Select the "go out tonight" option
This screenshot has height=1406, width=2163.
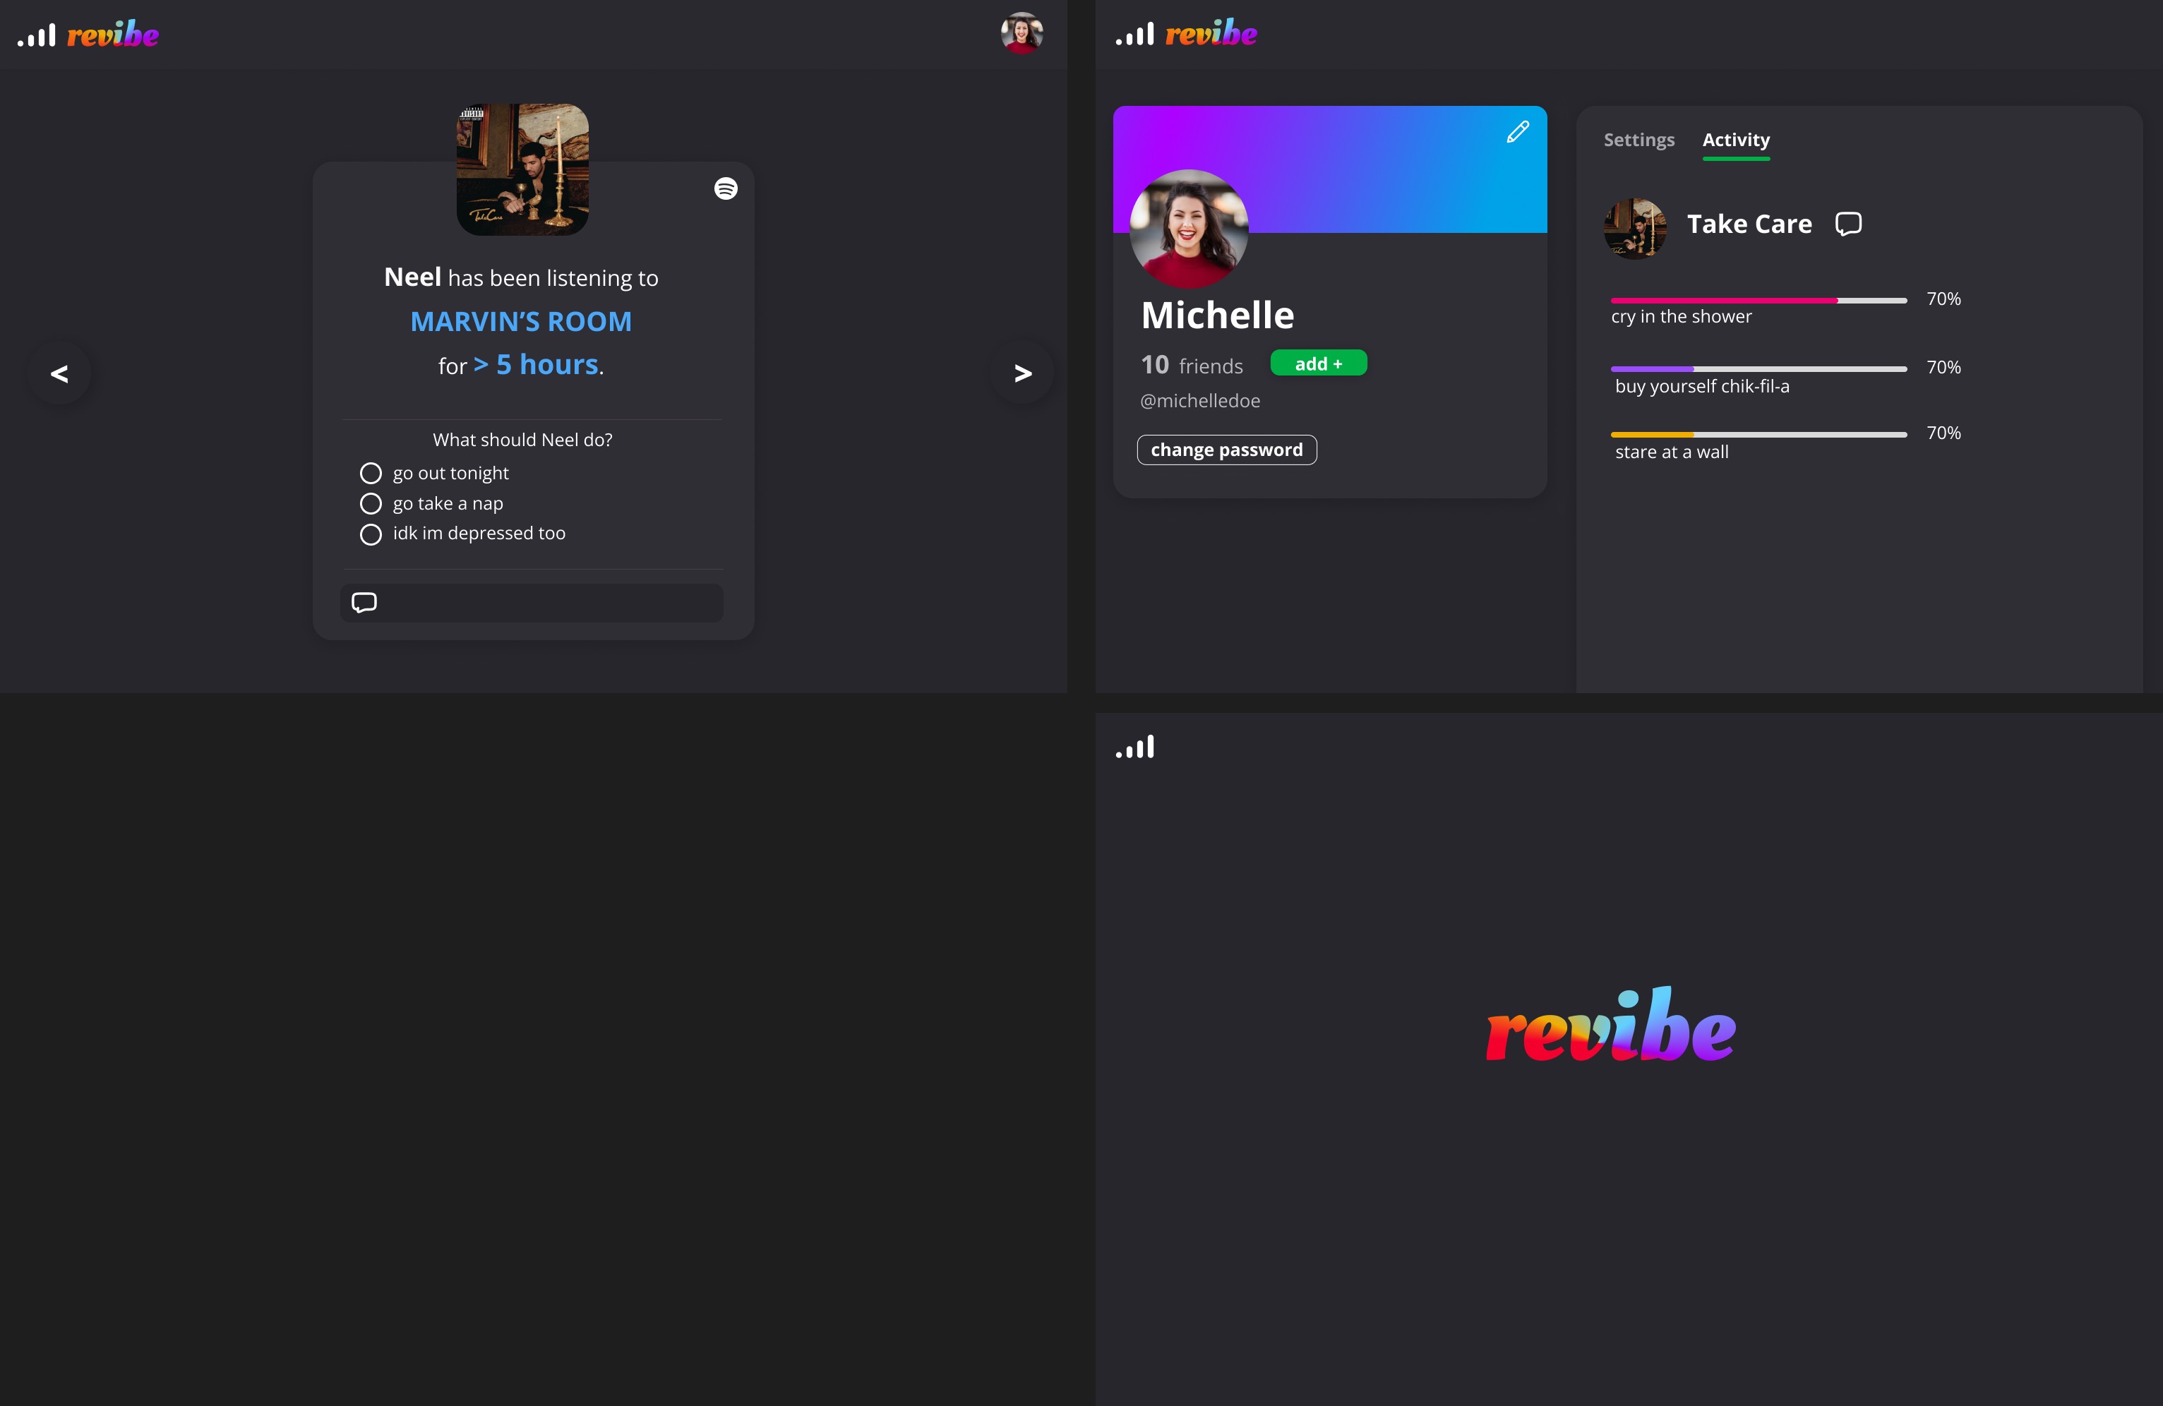tap(371, 474)
